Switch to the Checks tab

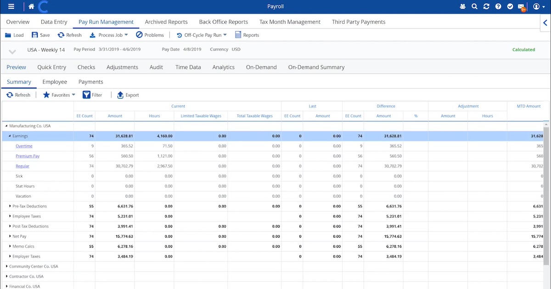86,67
